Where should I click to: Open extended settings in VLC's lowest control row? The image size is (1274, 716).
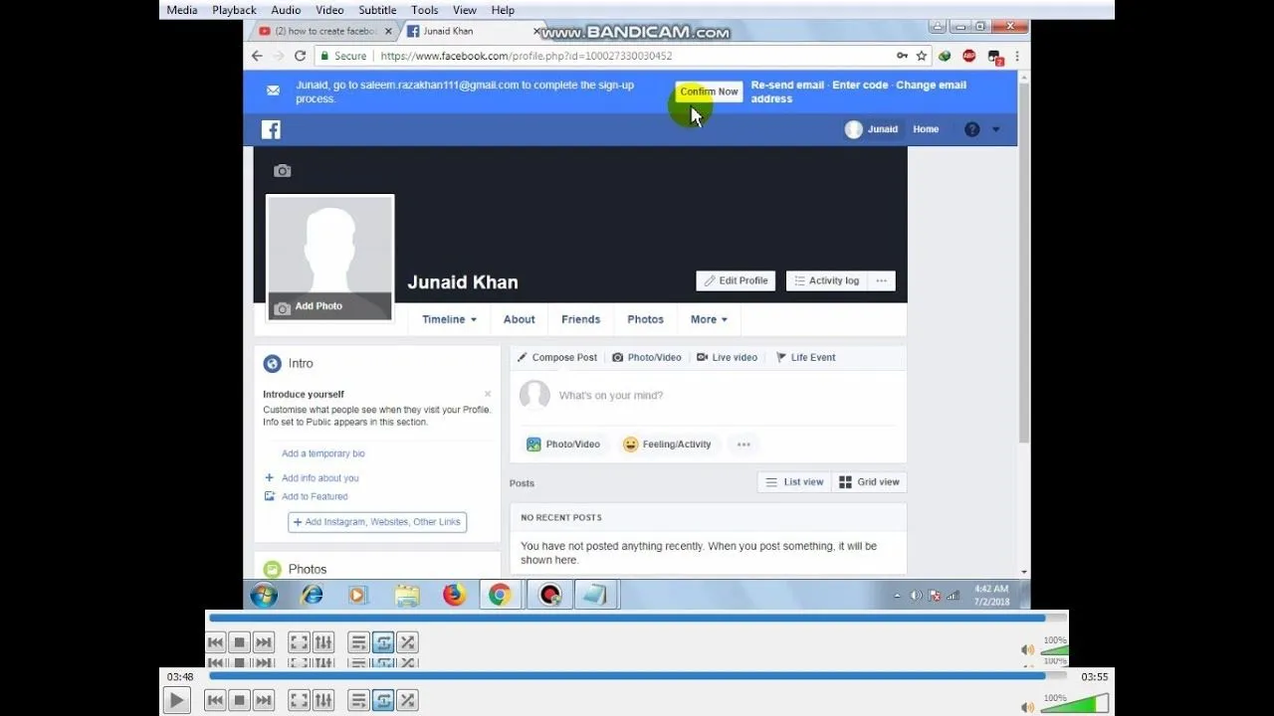coord(322,701)
